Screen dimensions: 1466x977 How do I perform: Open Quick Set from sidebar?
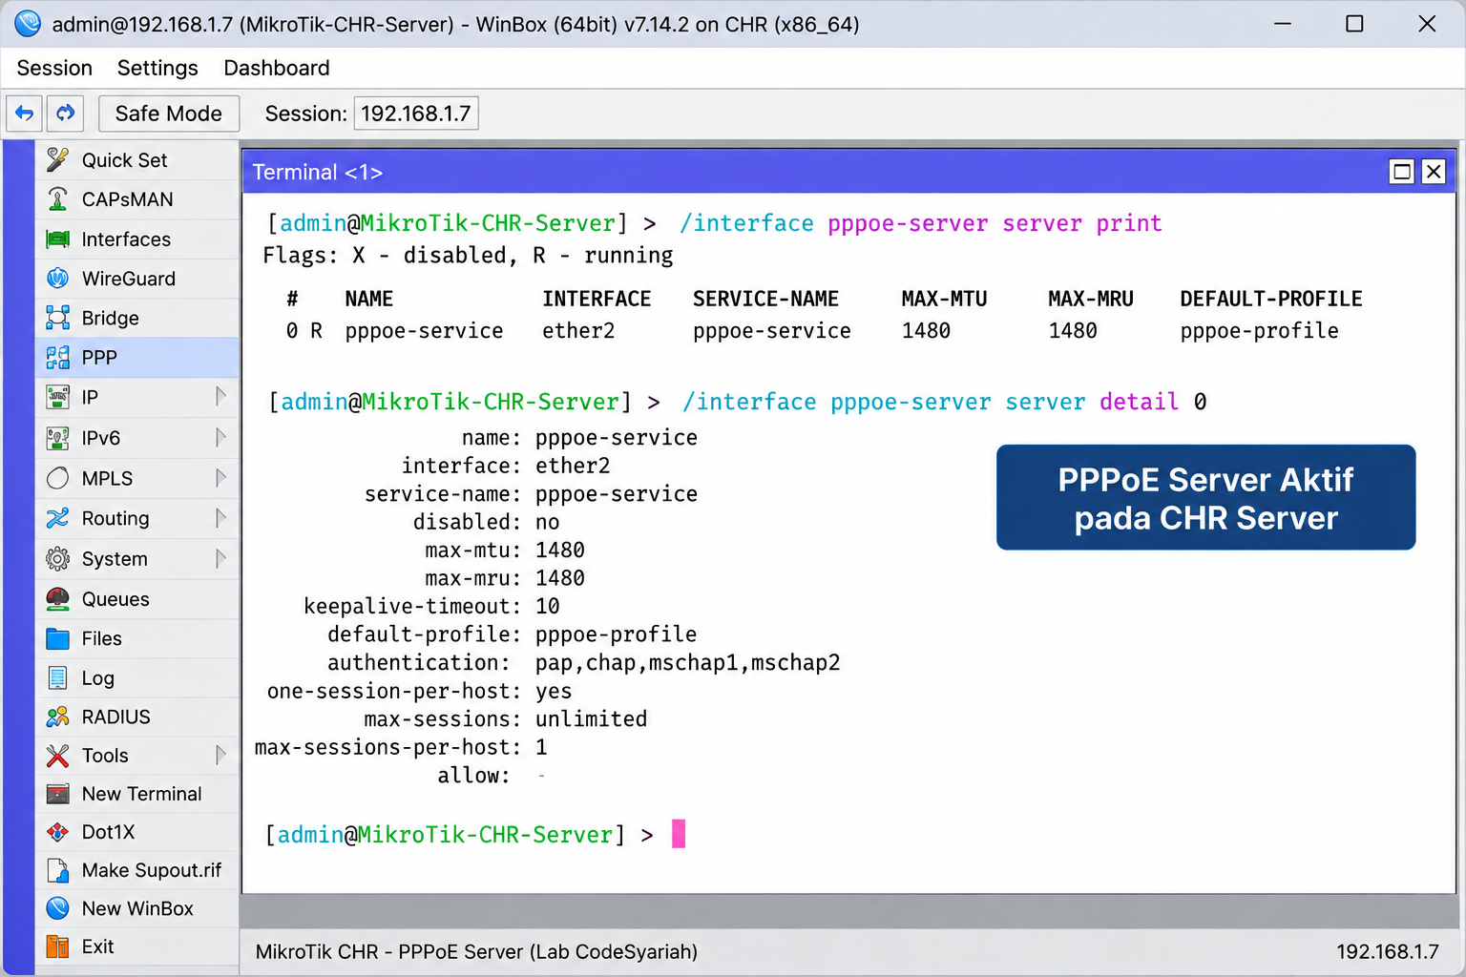tap(137, 160)
